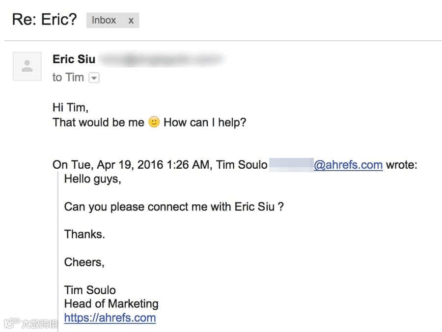
Task: Click the 'How can I help?' text
Action: pyautogui.click(x=204, y=122)
